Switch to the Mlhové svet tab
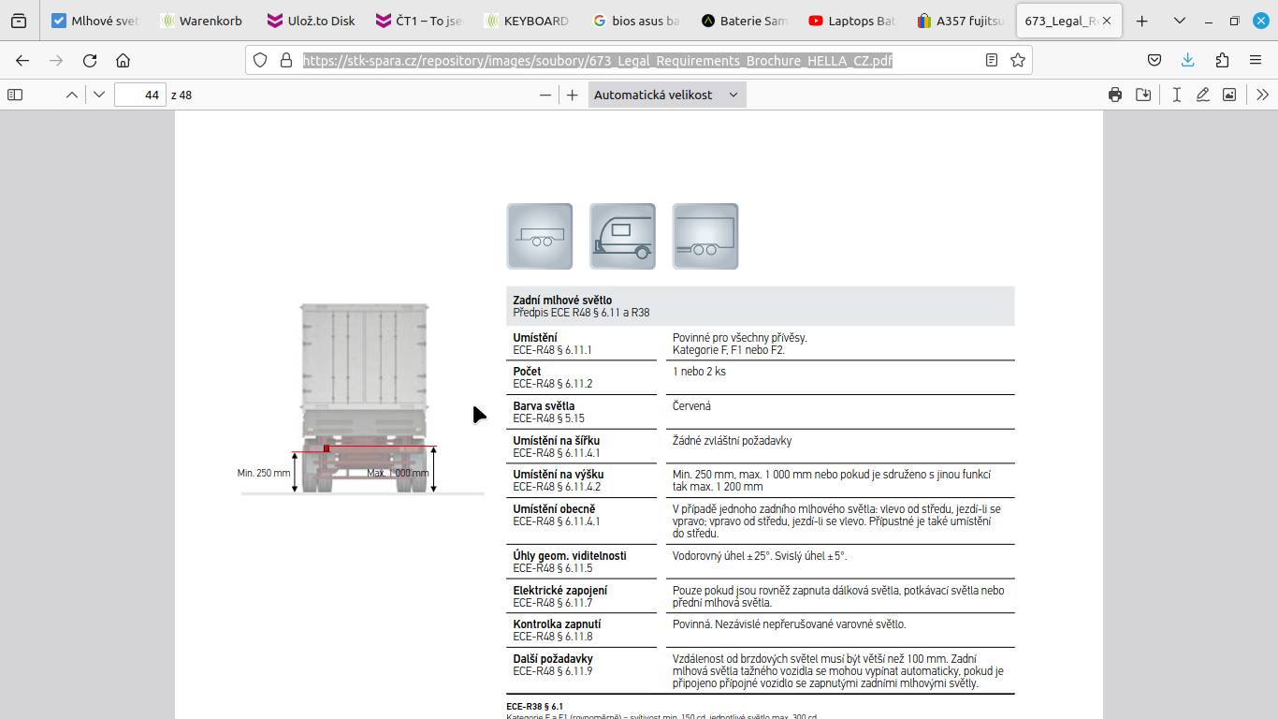 click(94, 21)
